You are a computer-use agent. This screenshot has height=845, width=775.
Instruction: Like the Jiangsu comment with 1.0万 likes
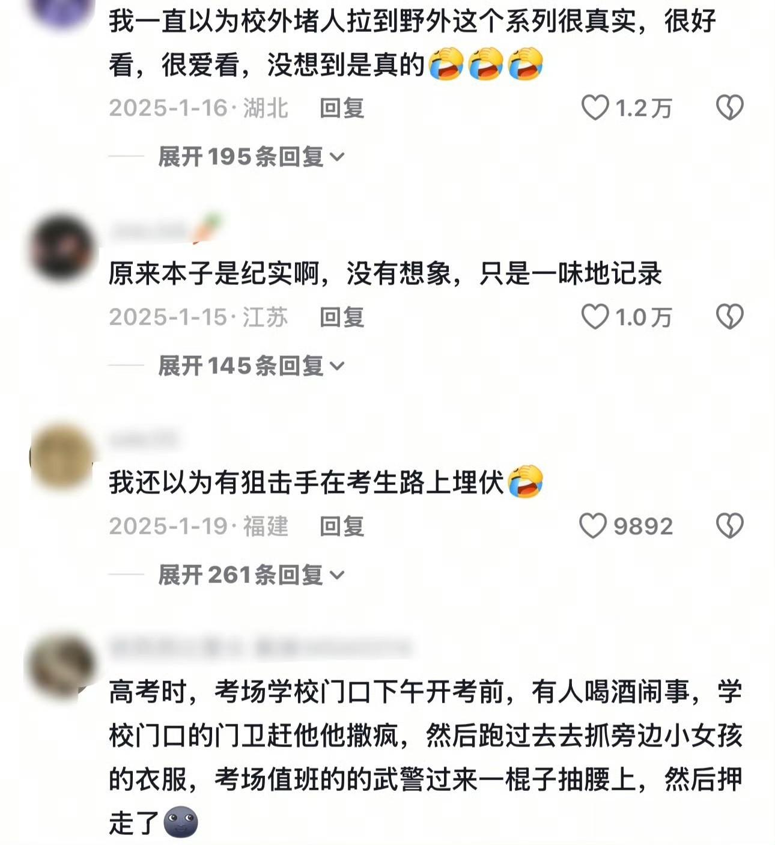click(595, 317)
